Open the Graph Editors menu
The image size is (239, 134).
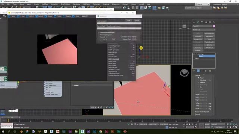[66, 4]
